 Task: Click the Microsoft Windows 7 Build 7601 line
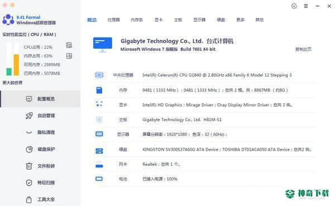coord(168,49)
